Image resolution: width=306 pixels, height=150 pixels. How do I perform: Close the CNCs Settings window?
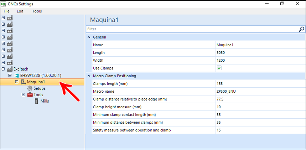[297, 4]
